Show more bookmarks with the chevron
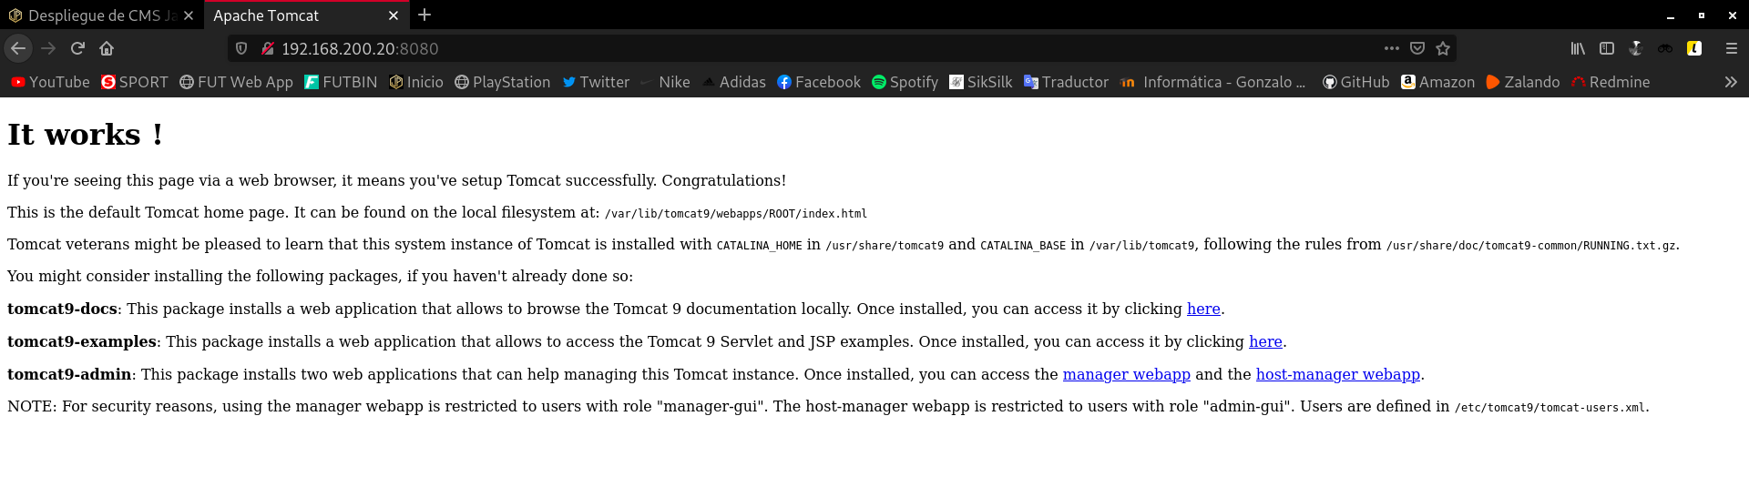 pyautogui.click(x=1731, y=82)
